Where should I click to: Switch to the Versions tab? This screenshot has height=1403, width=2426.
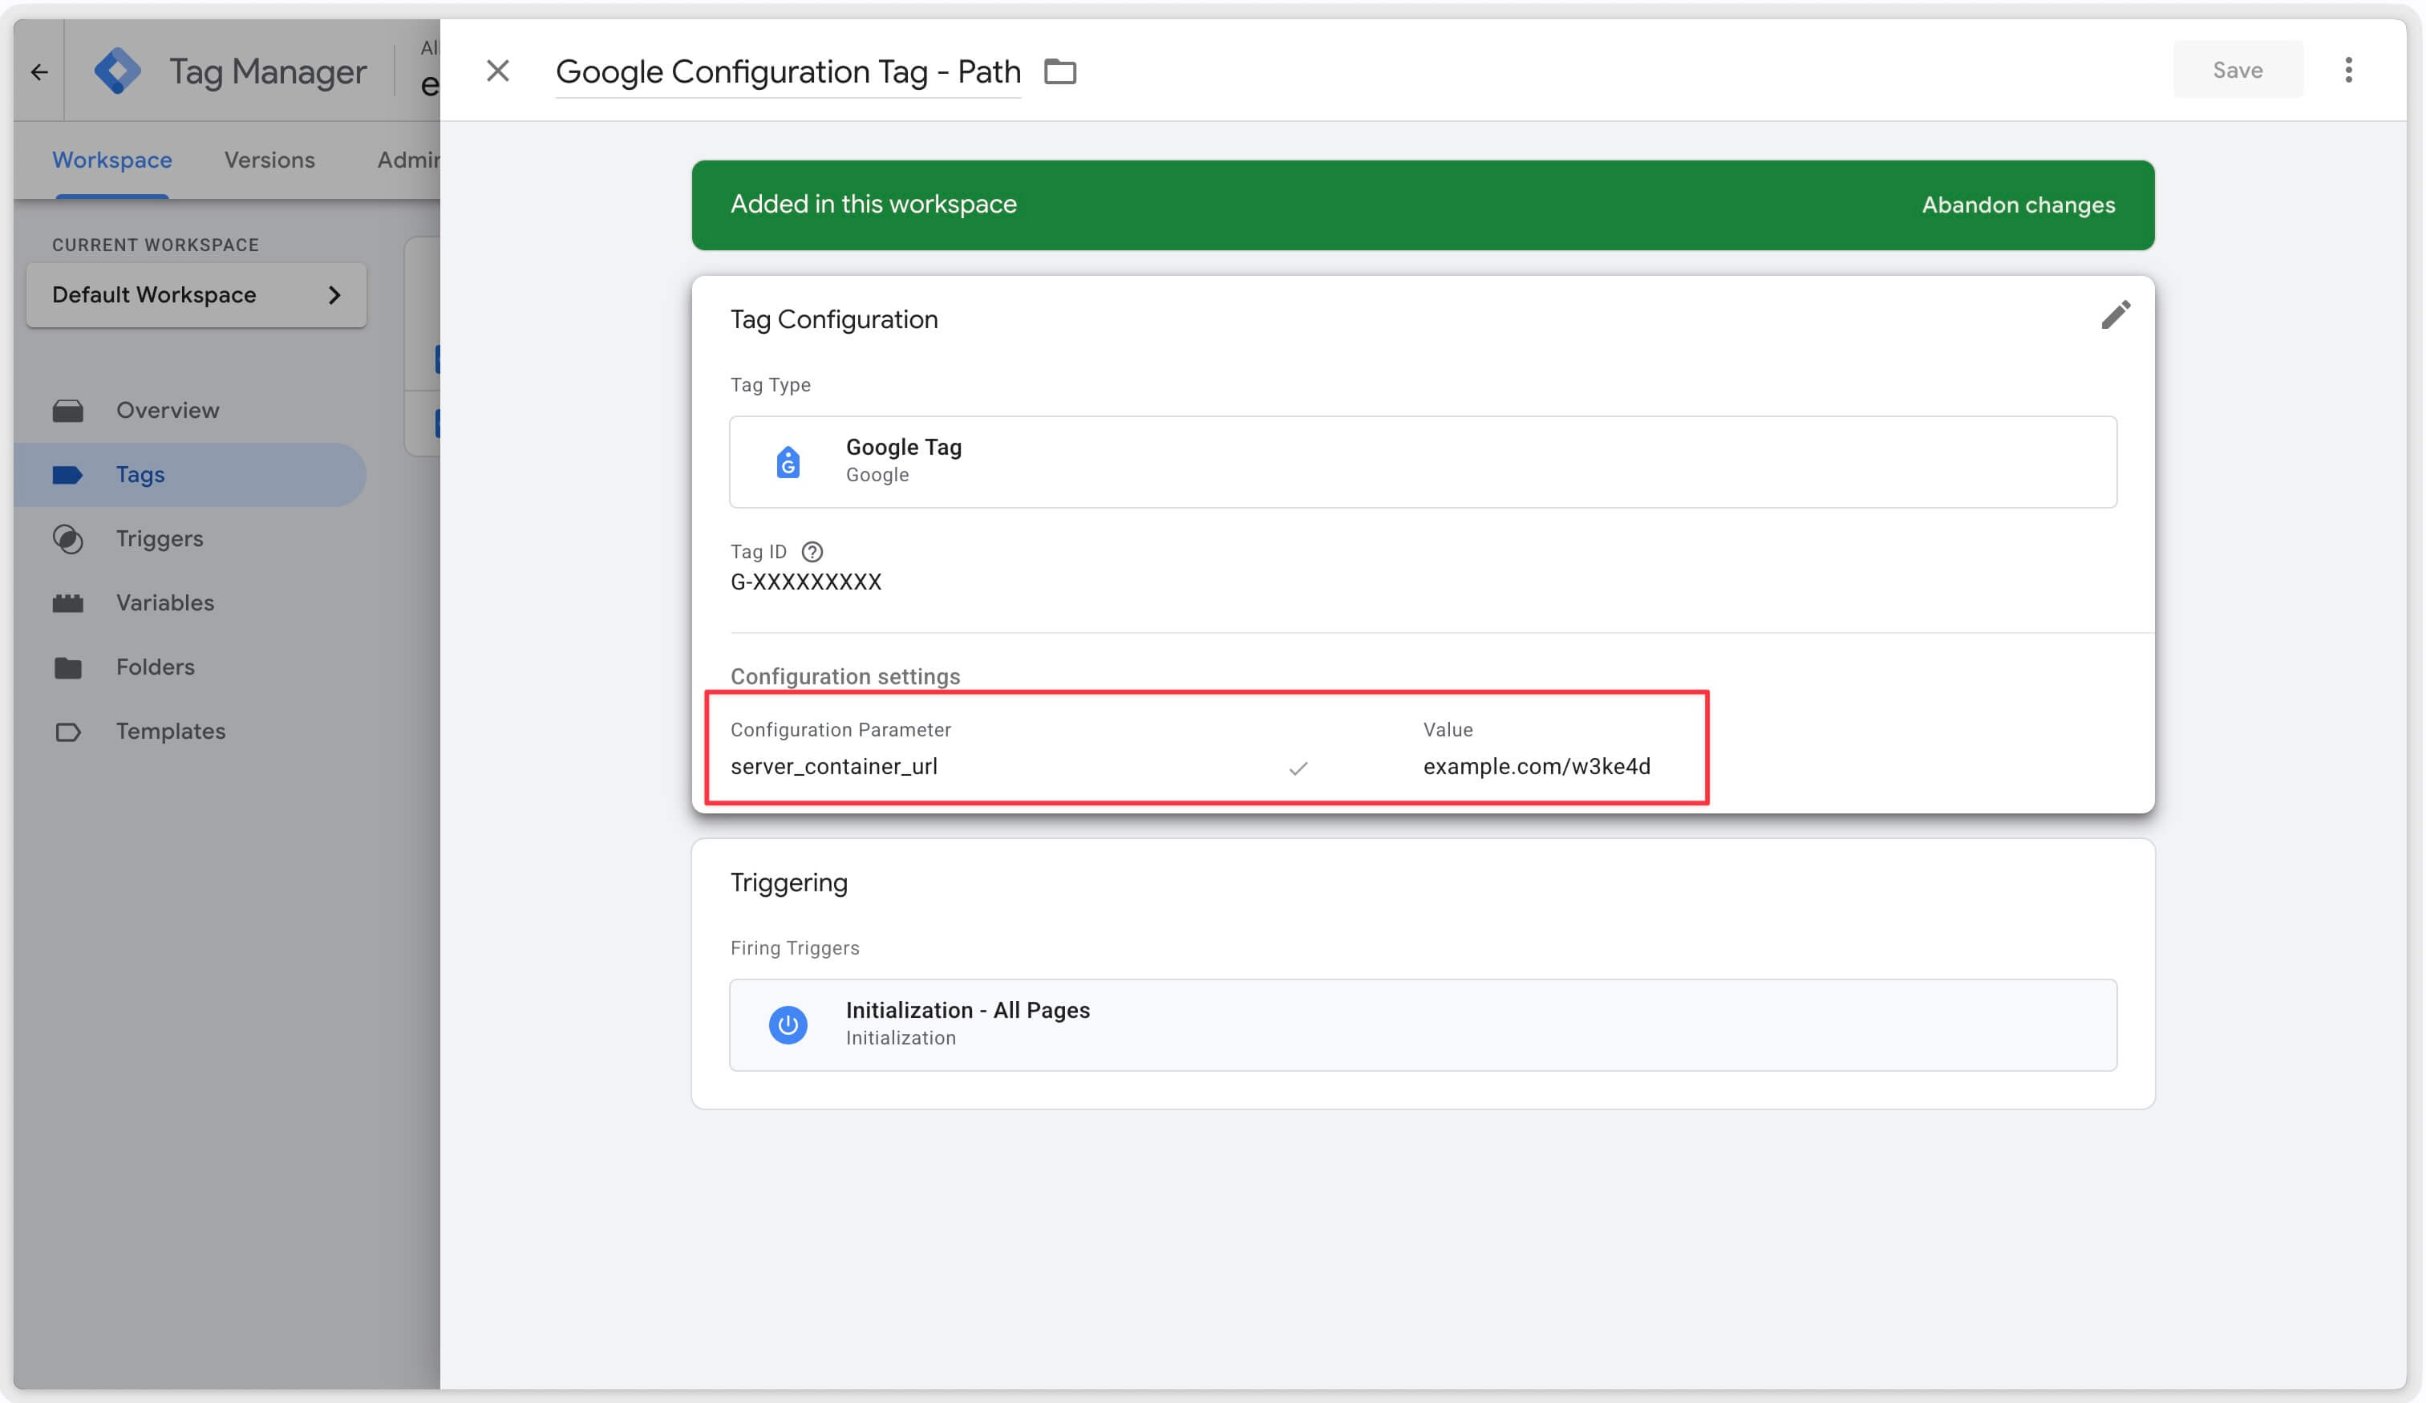(x=269, y=160)
